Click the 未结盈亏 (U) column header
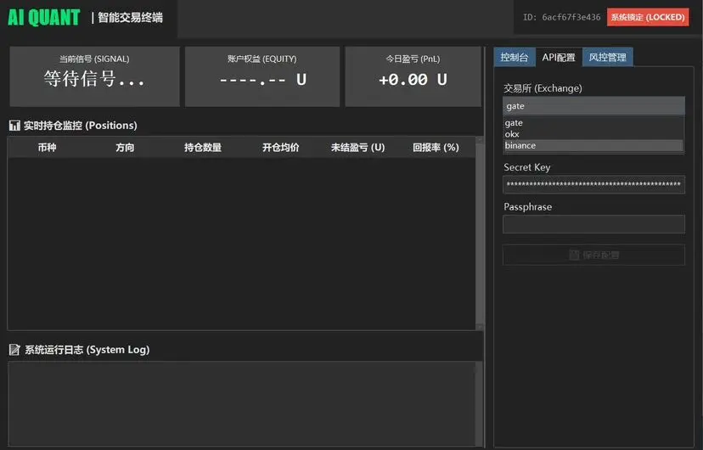Image resolution: width=703 pixels, height=450 pixels. (357, 147)
